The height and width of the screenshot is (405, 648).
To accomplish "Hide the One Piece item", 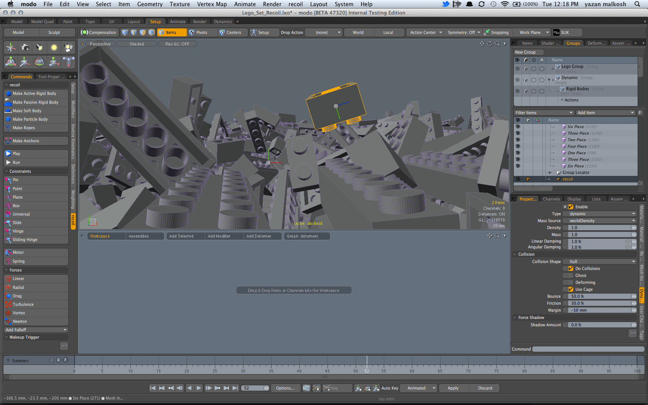I will click(518, 153).
